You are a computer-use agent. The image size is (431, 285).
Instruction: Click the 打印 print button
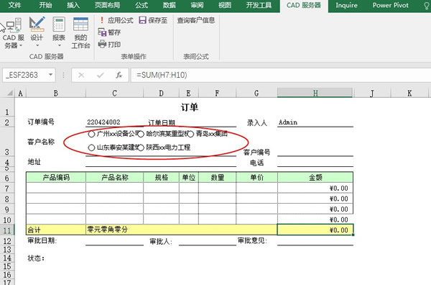(x=109, y=44)
